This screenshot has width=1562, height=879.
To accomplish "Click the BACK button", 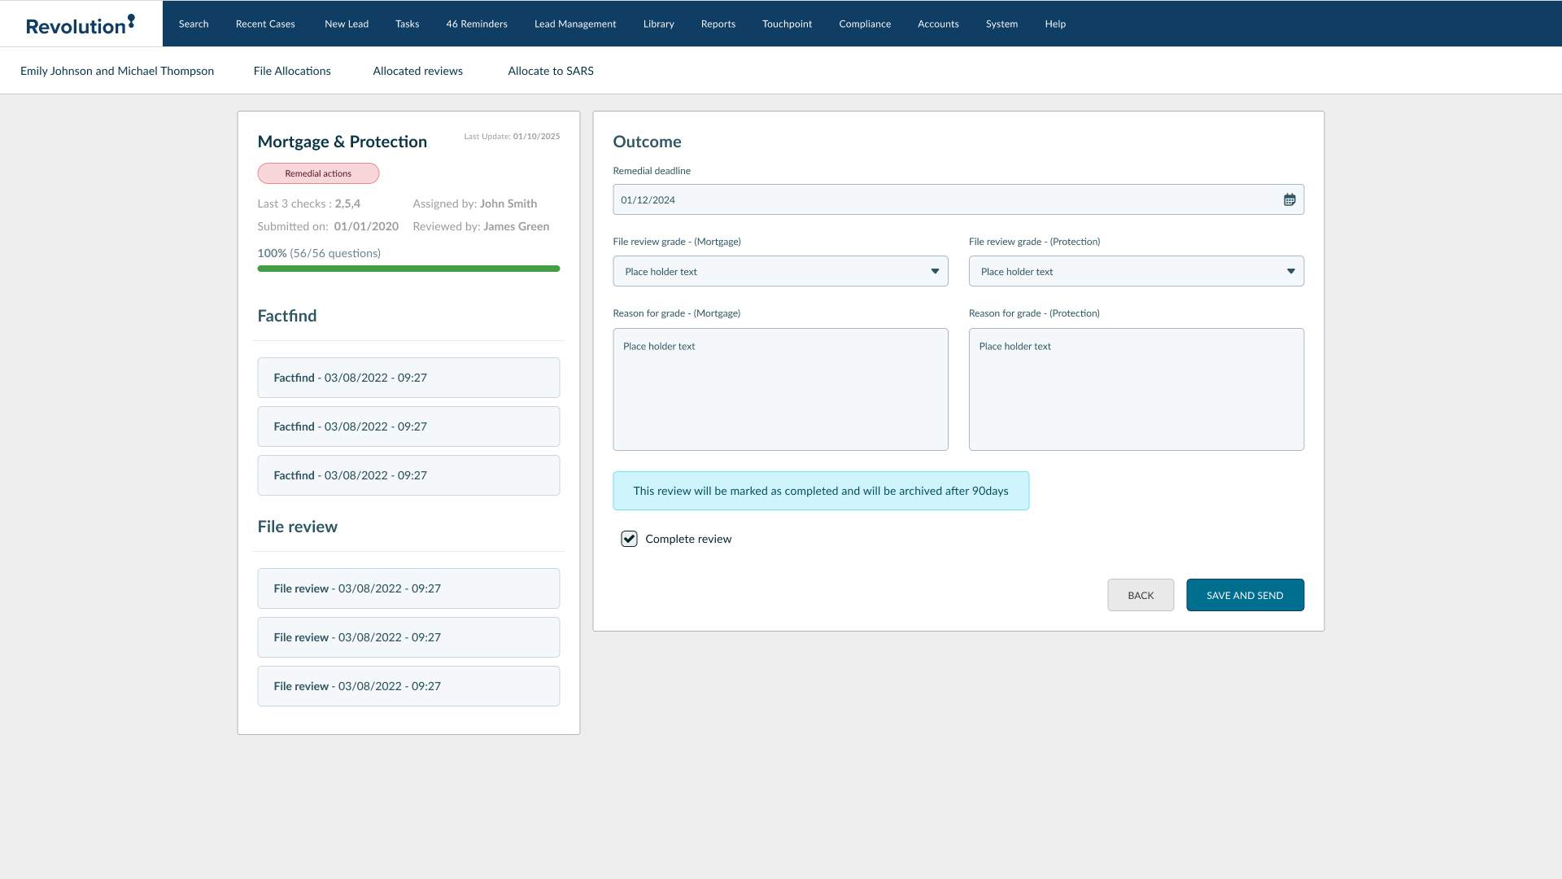I will (x=1141, y=595).
